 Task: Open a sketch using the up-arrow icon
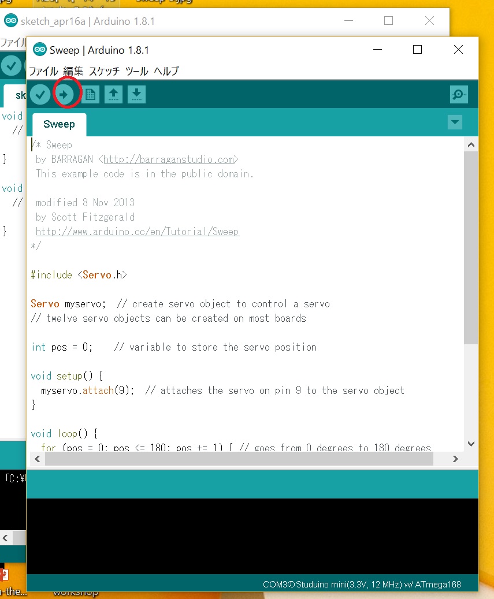point(113,94)
